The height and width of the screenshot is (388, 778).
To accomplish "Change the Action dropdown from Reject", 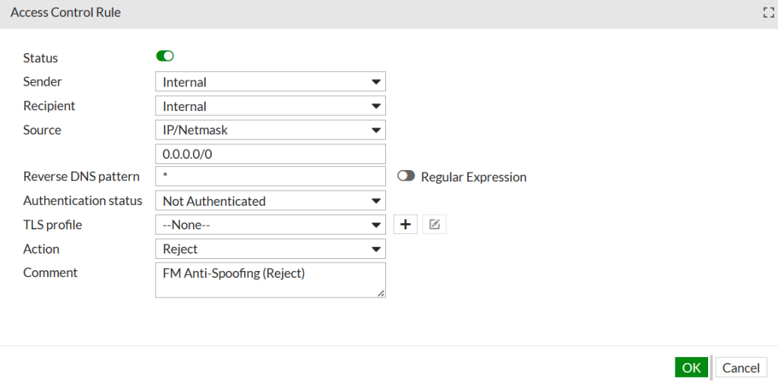I will [270, 249].
